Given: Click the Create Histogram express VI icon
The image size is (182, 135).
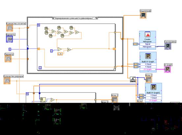Looking at the screenshot, I should point(148,35).
